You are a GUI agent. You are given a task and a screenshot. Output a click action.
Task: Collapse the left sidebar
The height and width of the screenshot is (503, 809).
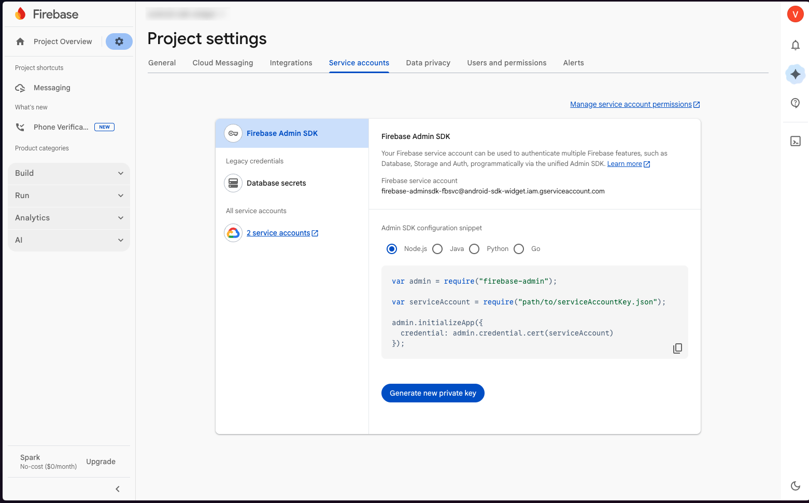117,489
